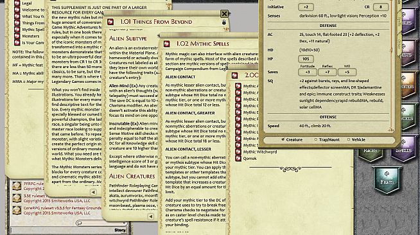This screenshot has width=420, height=235.
Task: Toggle lock icon on Things From Beyond window
Action: (224, 22)
